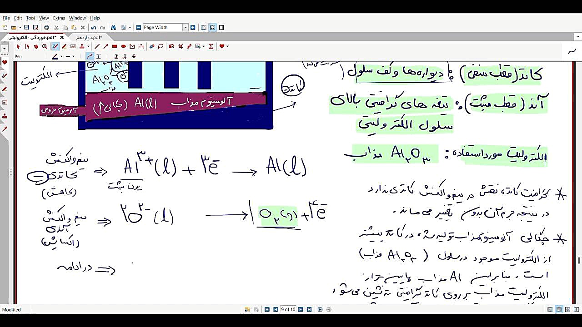The image size is (582, 327).
Task: Choose the Arrow drawing tool
Action: click(105, 46)
